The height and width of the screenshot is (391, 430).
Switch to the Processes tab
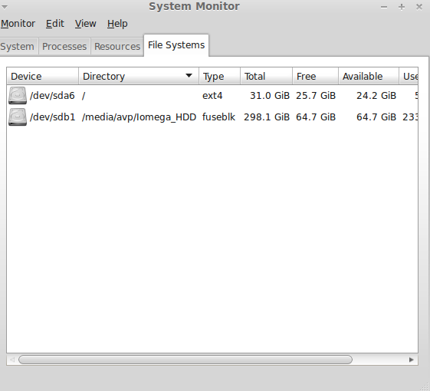pos(64,46)
